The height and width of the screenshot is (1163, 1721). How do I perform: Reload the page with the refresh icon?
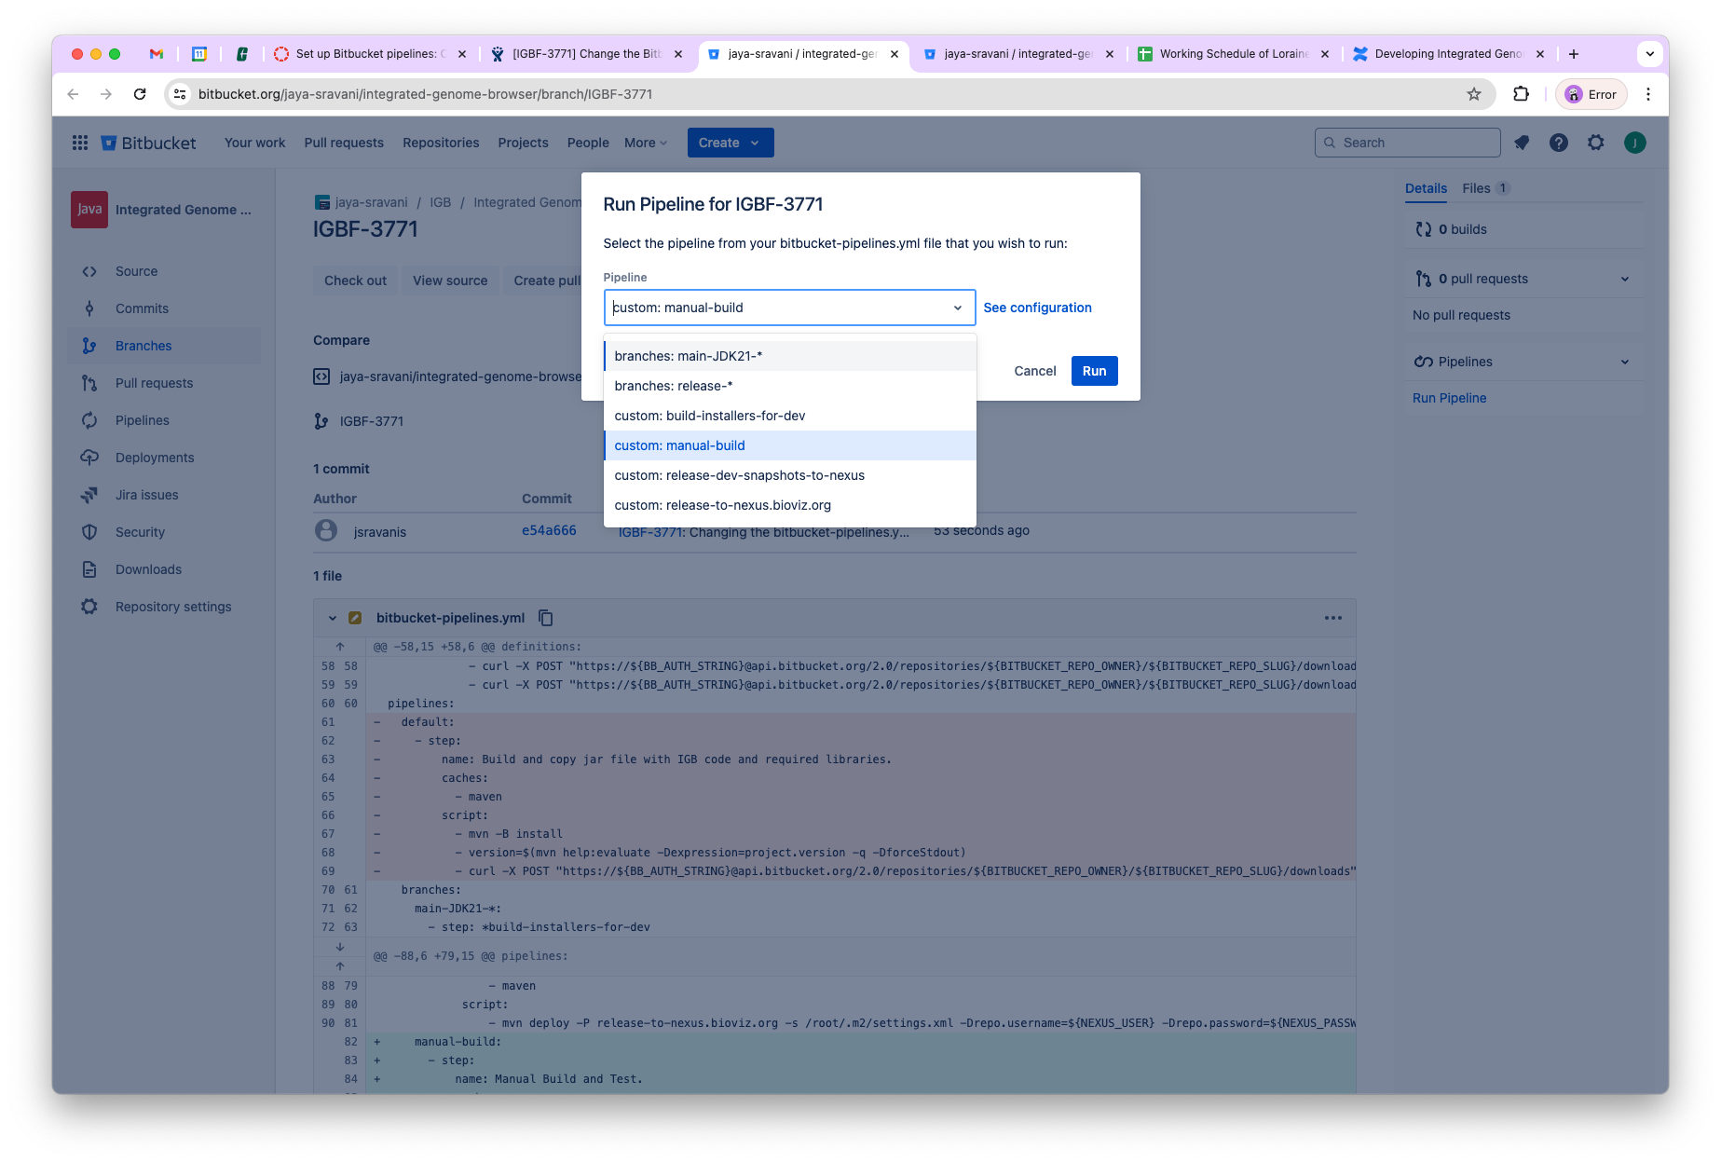pyautogui.click(x=140, y=94)
